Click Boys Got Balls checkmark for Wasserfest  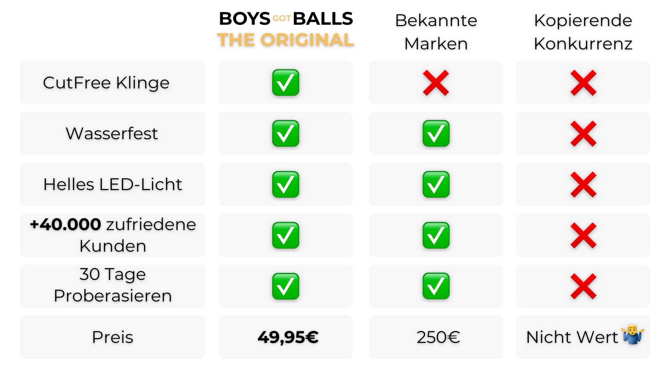point(285,134)
